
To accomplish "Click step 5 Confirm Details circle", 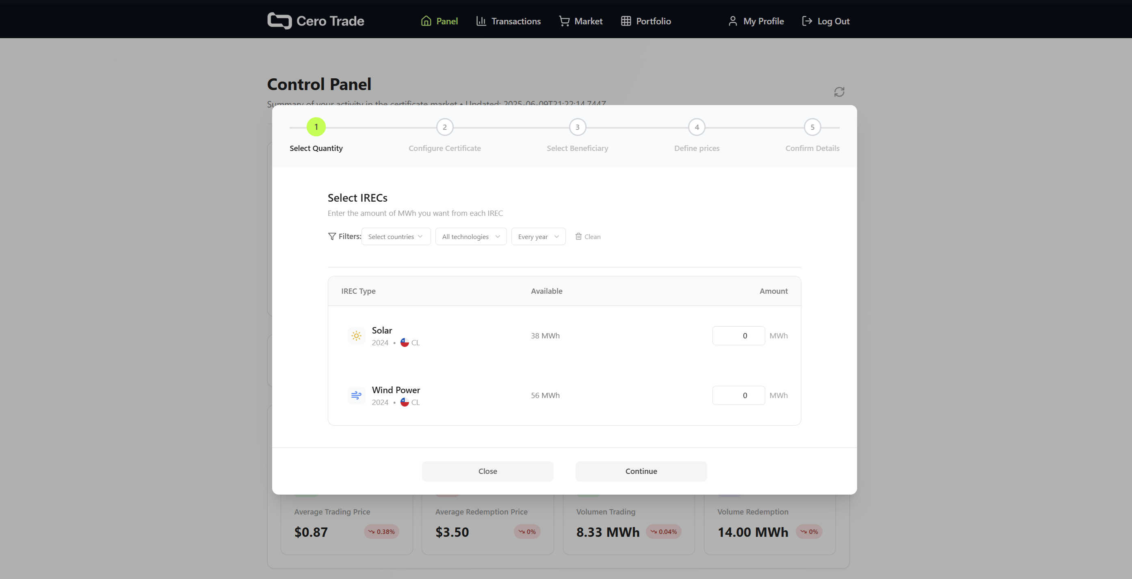I will [x=812, y=127].
